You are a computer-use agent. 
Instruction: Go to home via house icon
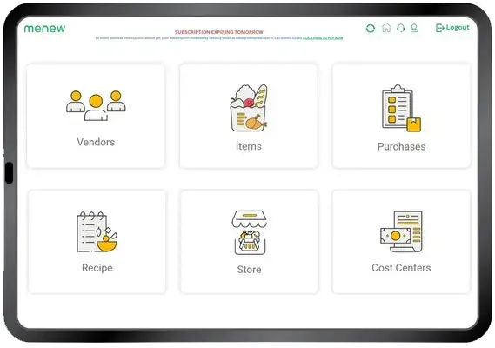click(x=386, y=28)
